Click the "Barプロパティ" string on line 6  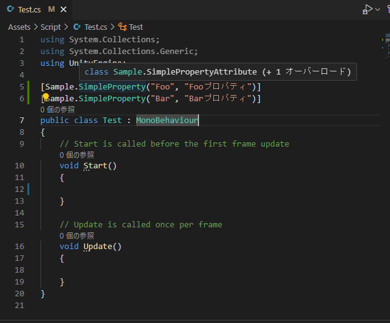[x=218, y=99]
